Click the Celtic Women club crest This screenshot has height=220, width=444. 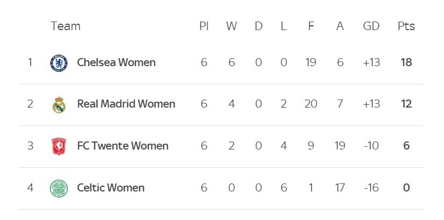59,188
